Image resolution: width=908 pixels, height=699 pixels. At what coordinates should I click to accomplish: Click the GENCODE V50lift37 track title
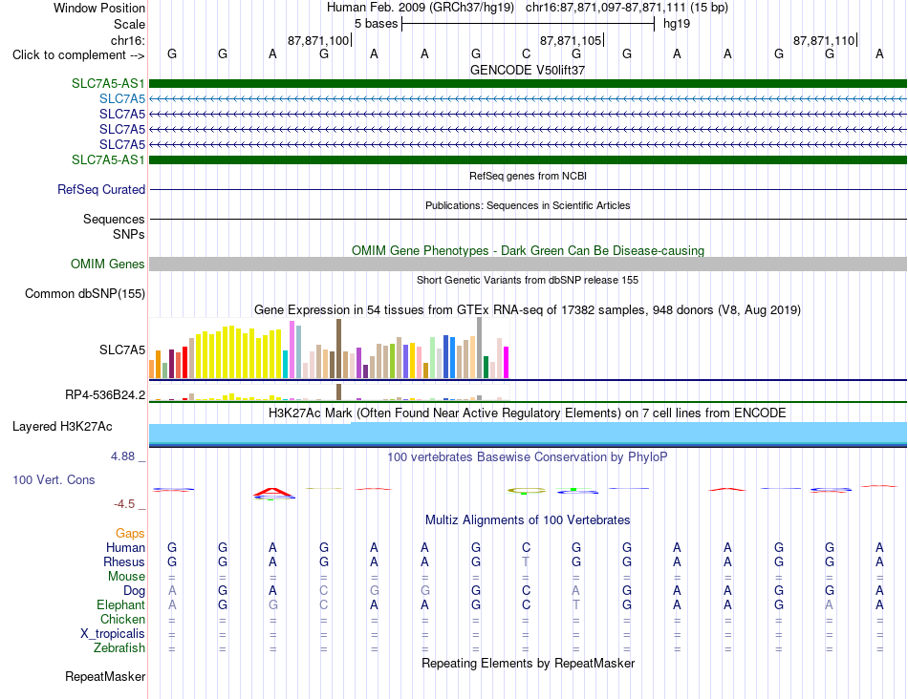[528, 70]
